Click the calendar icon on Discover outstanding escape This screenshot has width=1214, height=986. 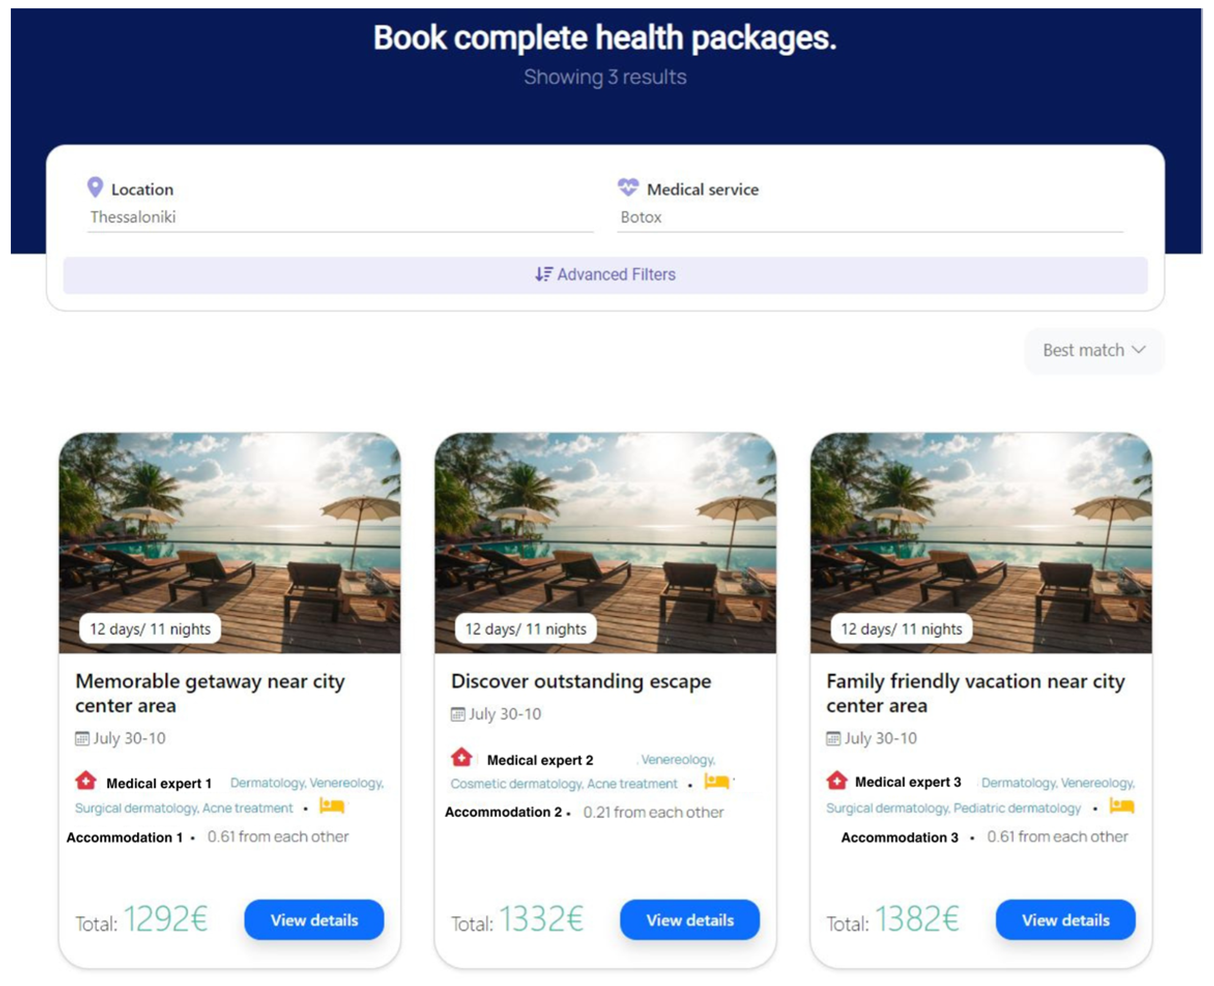pos(457,714)
